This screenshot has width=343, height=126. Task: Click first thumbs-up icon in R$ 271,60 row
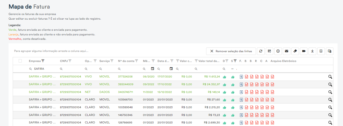point(225,100)
